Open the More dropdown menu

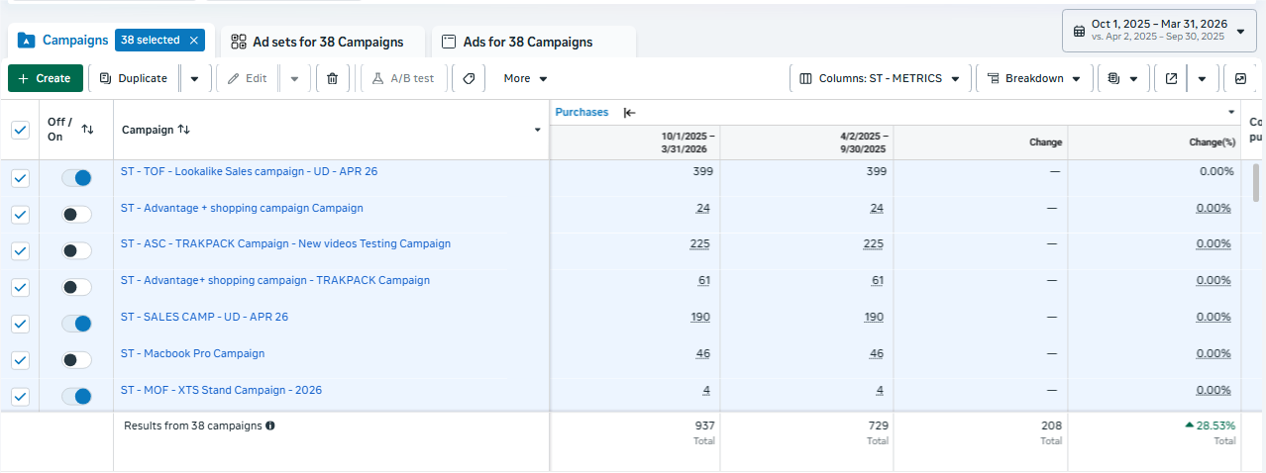tap(525, 78)
